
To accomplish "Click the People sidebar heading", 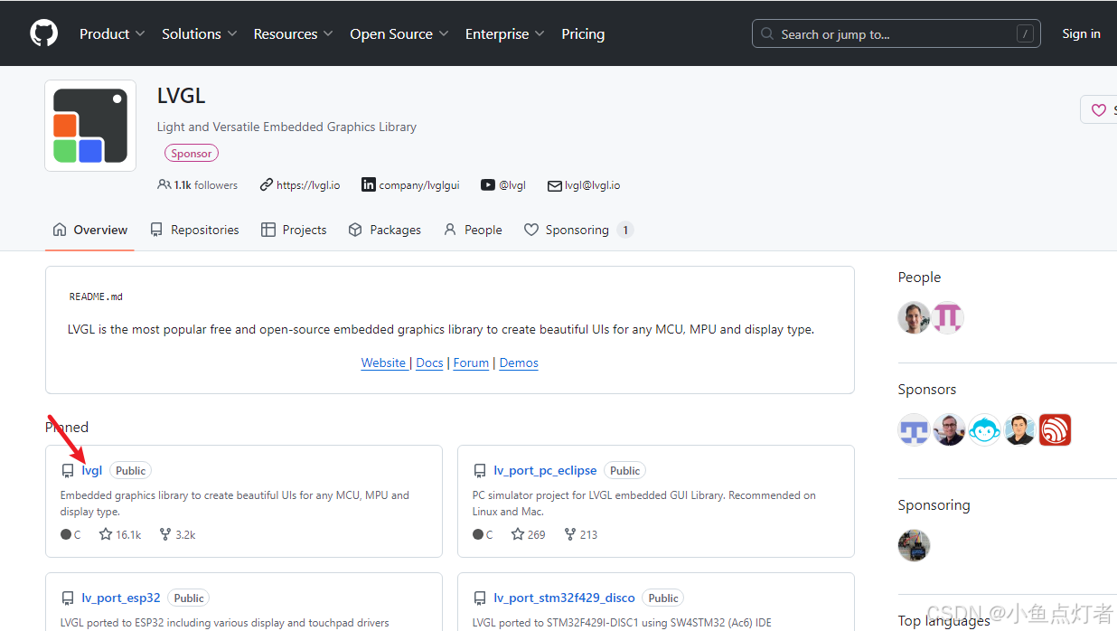I will click(919, 278).
